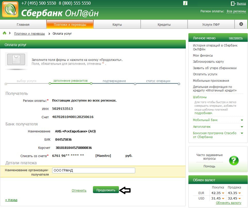Click the USD buy rate orange arrow
The image size is (248, 208).
223,198
